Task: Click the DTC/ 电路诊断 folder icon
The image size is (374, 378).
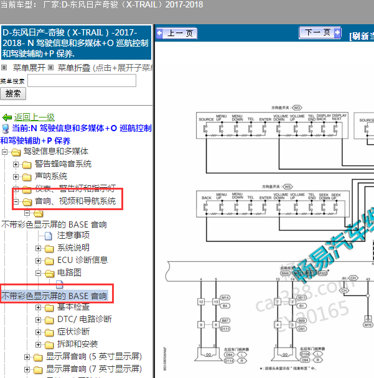Action: [x=49, y=320]
